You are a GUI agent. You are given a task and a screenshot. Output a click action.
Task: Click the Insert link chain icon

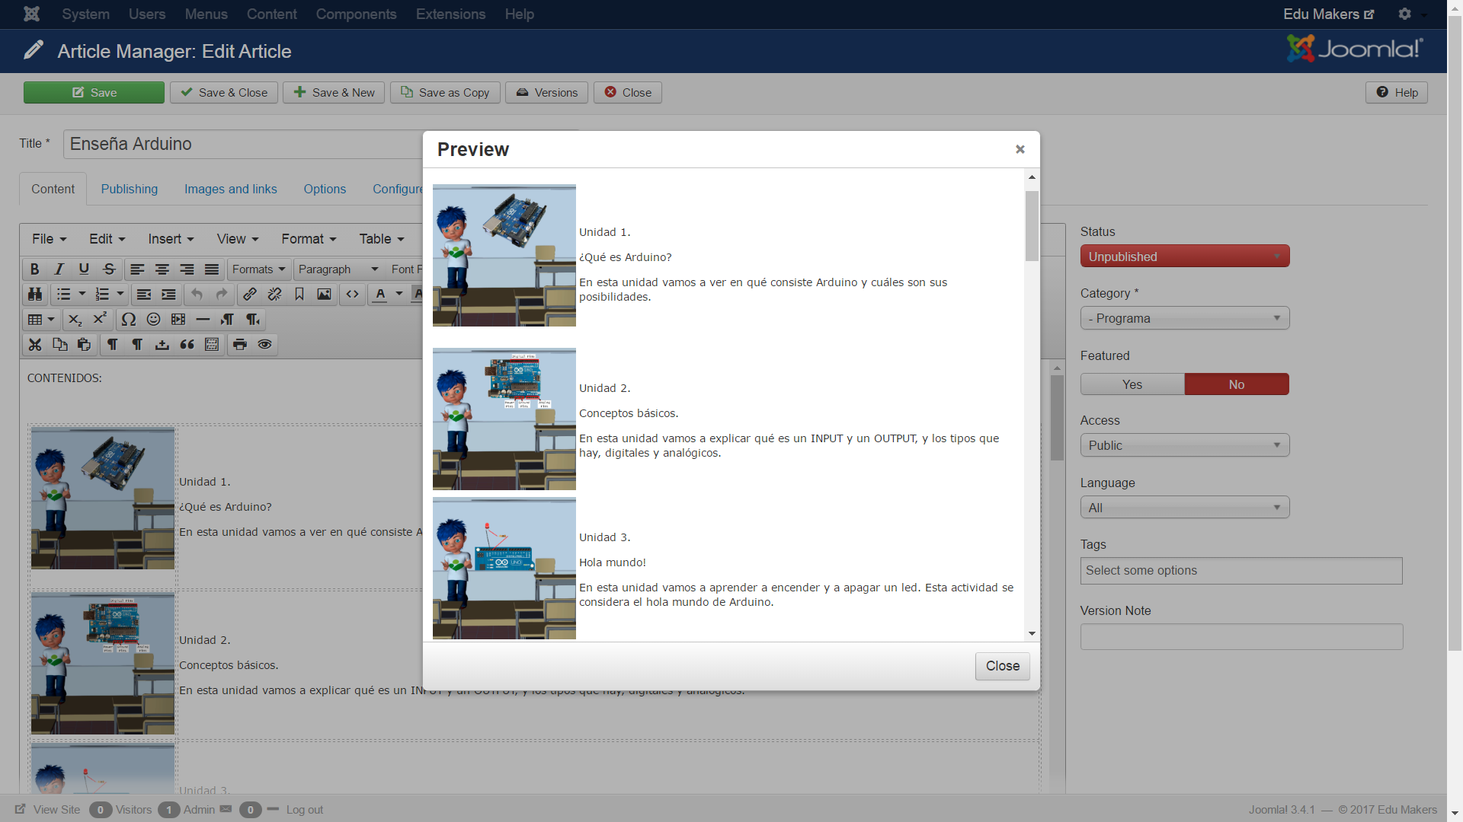249,295
